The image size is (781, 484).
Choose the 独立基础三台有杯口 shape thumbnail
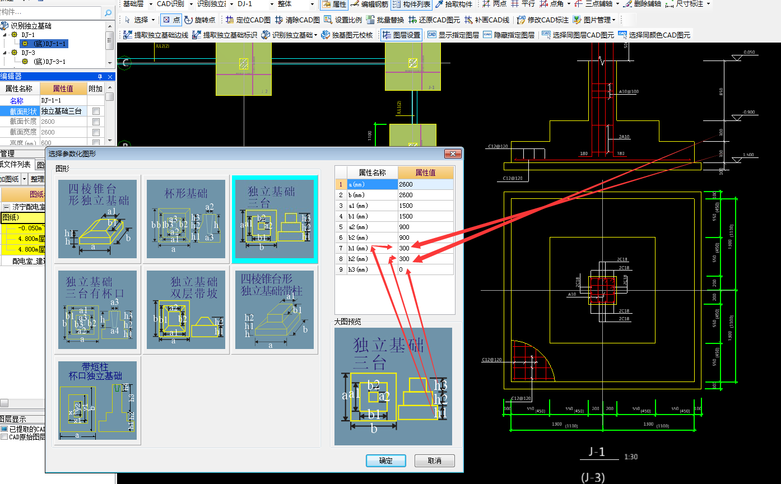[x=97, y=310]
